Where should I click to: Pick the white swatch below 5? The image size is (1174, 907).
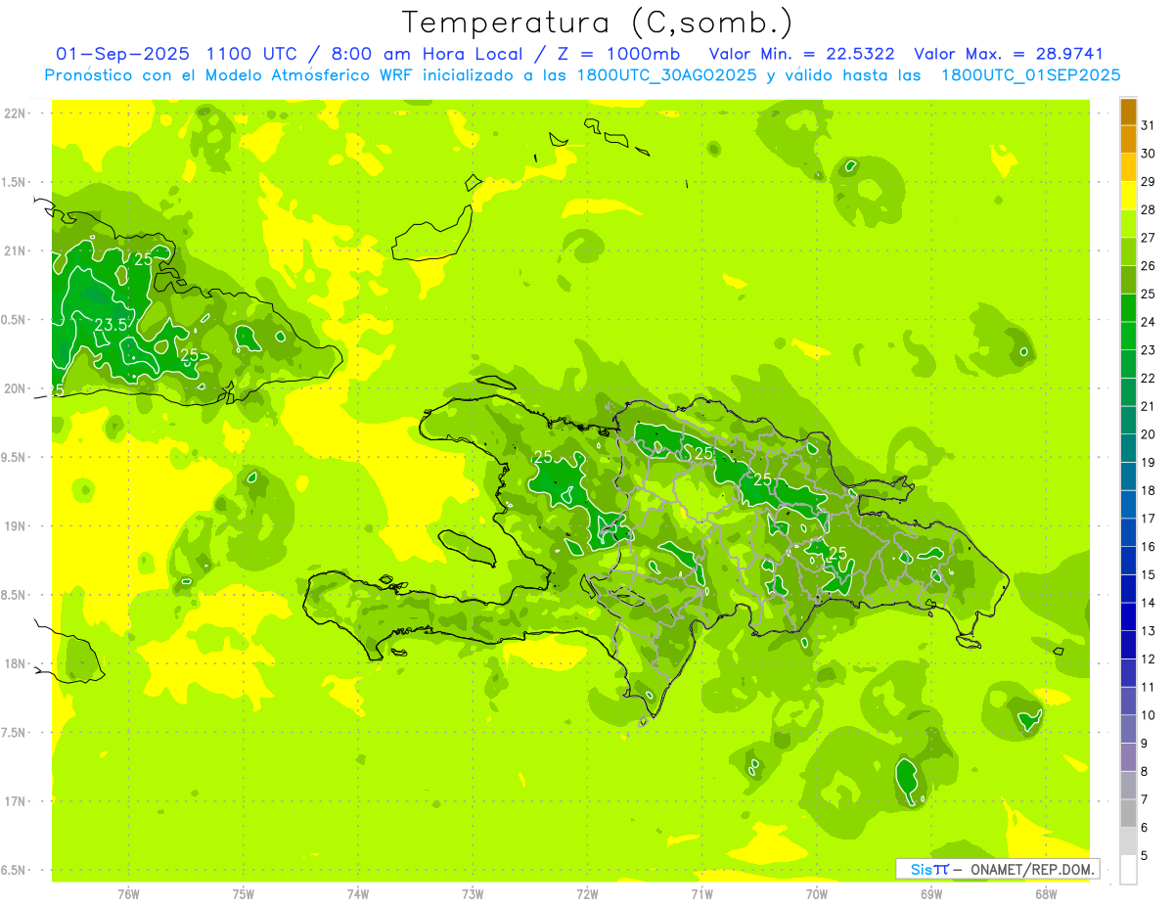click(x=1128, y=870)
